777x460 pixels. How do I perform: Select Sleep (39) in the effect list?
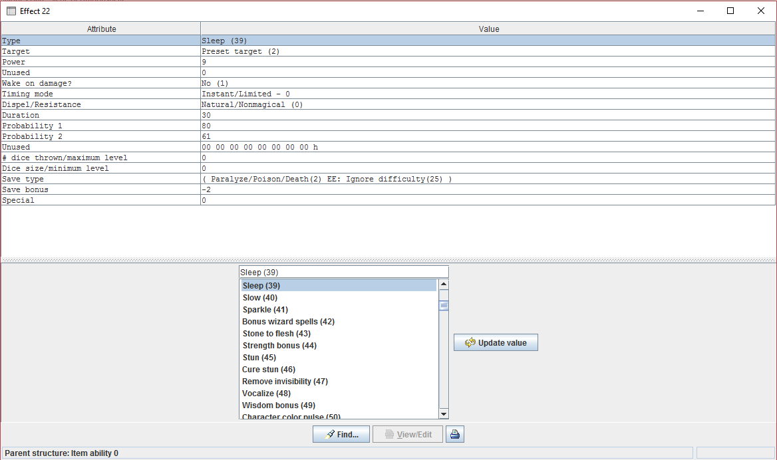[339, 286]
